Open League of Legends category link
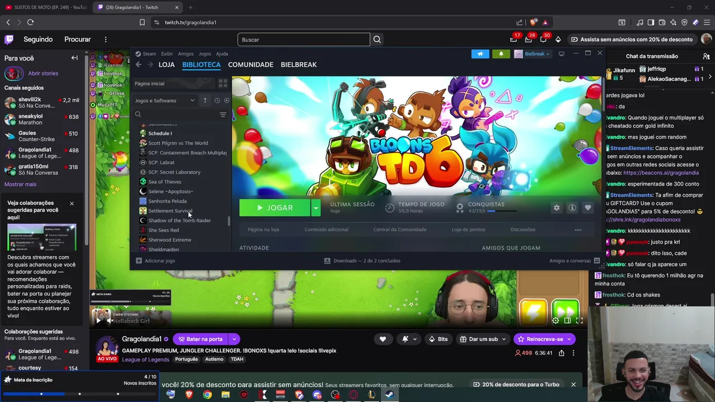715x402 pixels. pos(145,360)
